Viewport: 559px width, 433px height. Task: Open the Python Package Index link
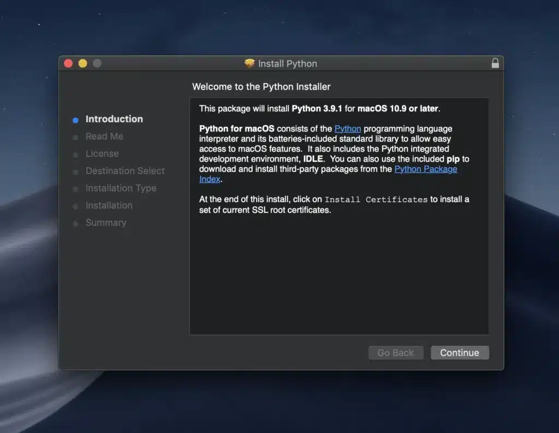click(426, 169)
